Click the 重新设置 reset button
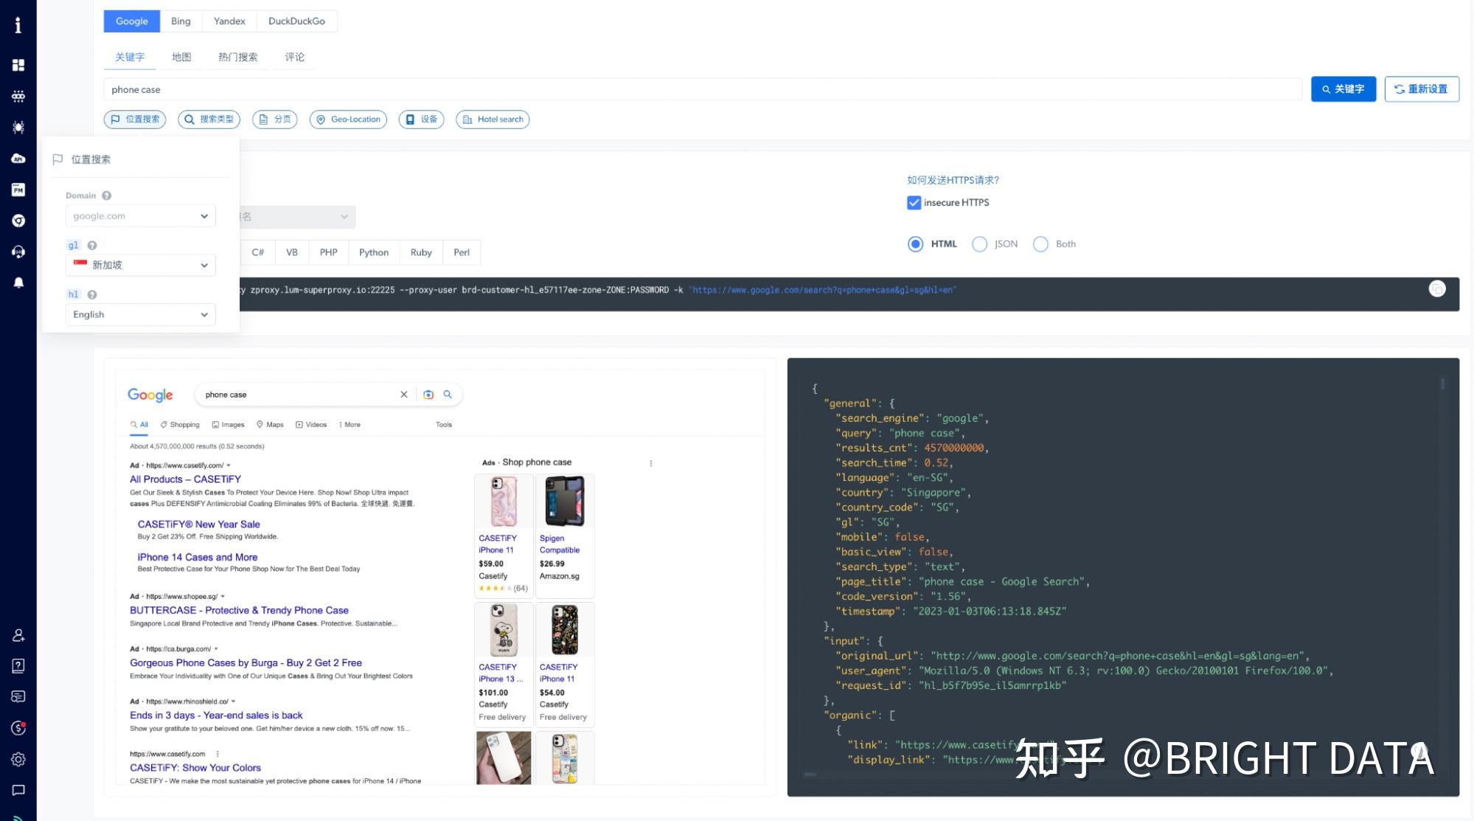The height and width of the screenshot is (821, 1474). click(x=1421, y=89)
